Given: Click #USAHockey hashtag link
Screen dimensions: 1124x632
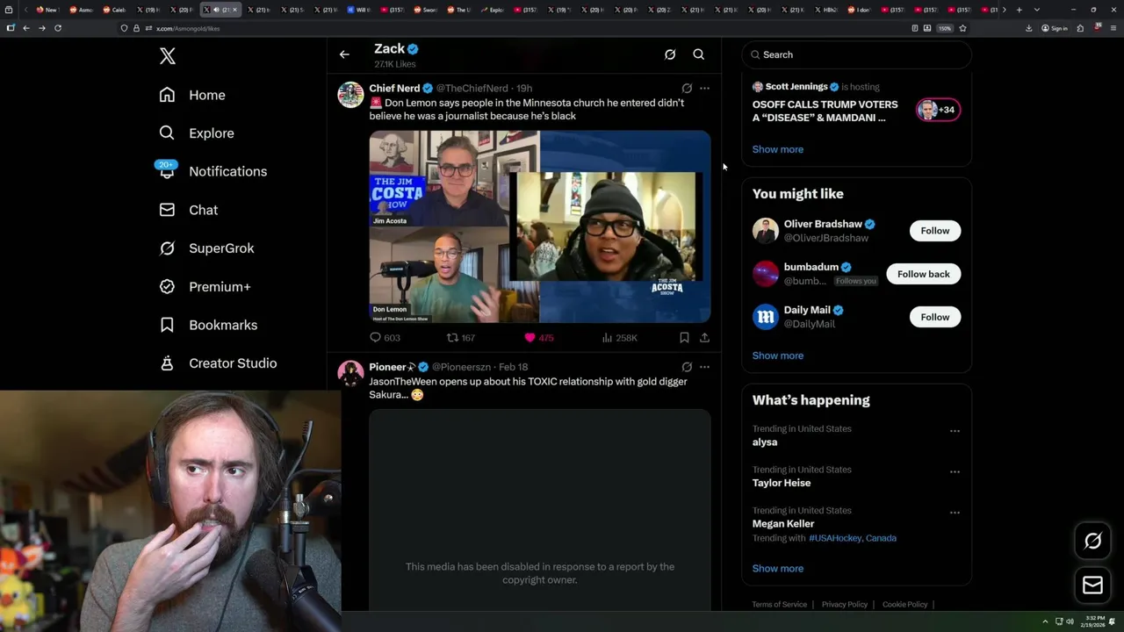Looking at the screenshot, I should pyautogui.click(x=834, y=538).
